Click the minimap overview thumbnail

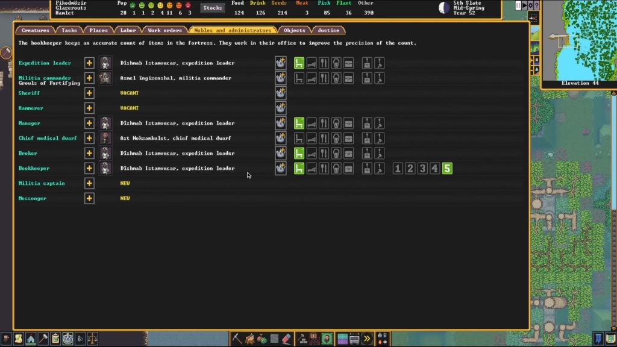(580, 40)
